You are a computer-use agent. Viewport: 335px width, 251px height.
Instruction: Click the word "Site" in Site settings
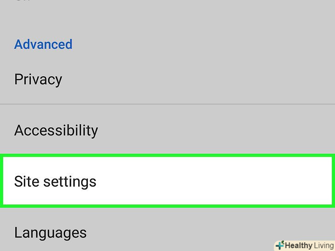pyautogui.click(x=26, y=181)
